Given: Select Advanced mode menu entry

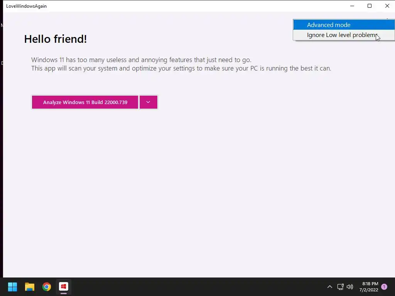Looking at the screenshot, I should (344, 25).
